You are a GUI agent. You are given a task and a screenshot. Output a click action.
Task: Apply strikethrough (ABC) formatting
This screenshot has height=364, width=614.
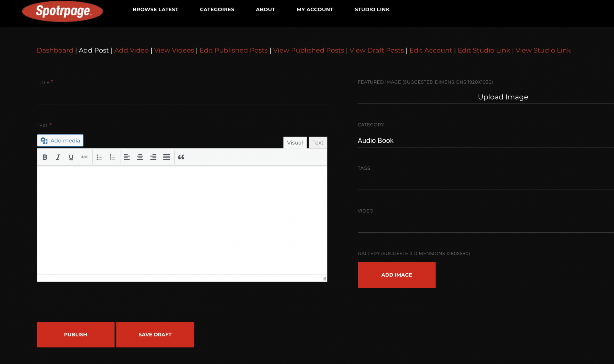point(84,157)
